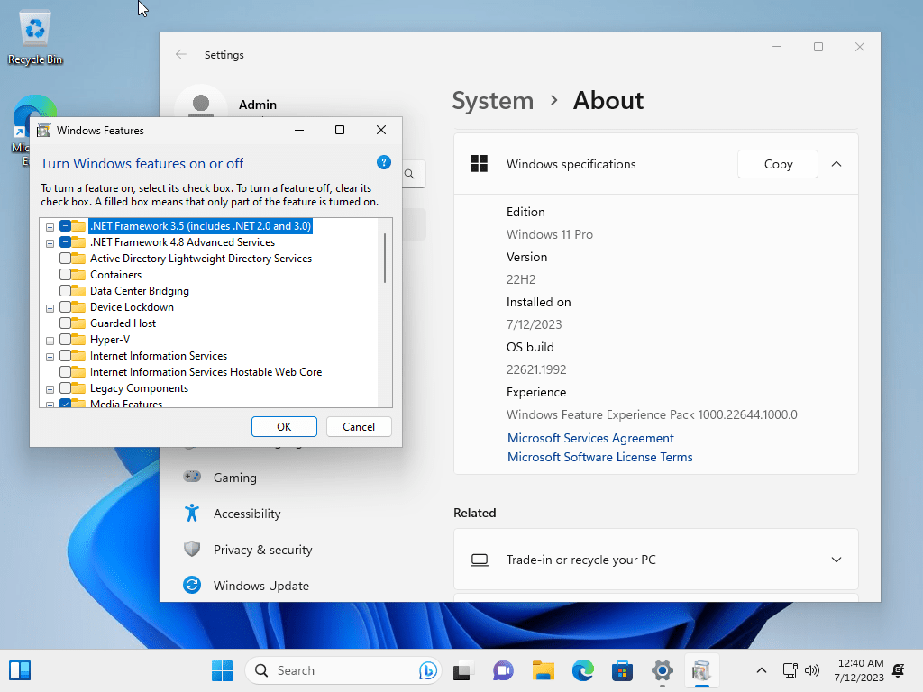The height and width of the screenshot is (692, 923).
Task: Open the Start menu
Action: (x=222, y=670)
